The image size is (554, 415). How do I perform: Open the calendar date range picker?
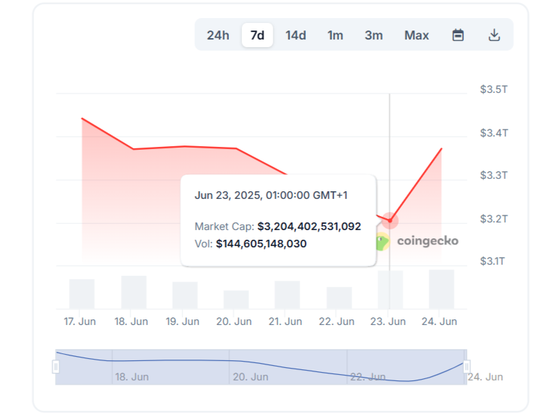click(458, 35)
